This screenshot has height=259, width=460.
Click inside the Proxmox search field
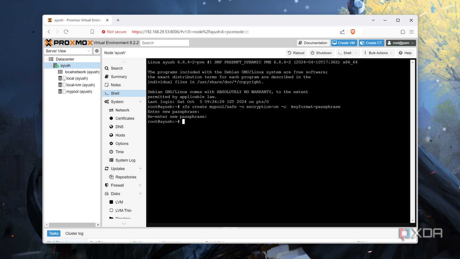tap(164, 43)
